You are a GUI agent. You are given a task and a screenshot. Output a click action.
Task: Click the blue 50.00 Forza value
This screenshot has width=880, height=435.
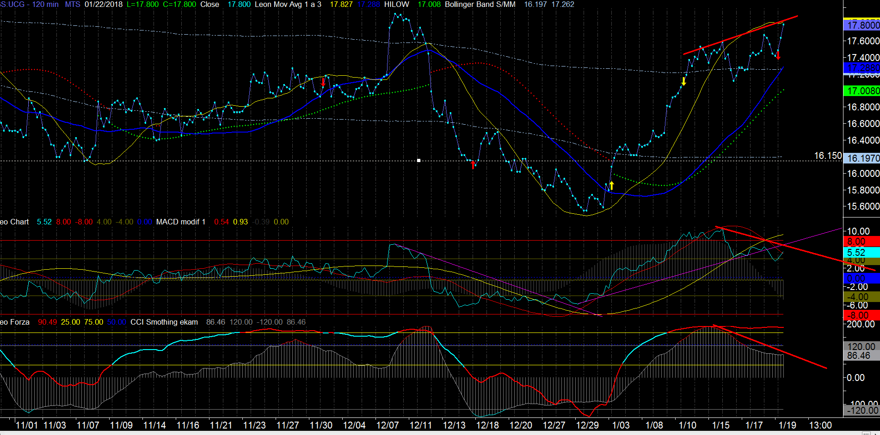pos(117,322)
